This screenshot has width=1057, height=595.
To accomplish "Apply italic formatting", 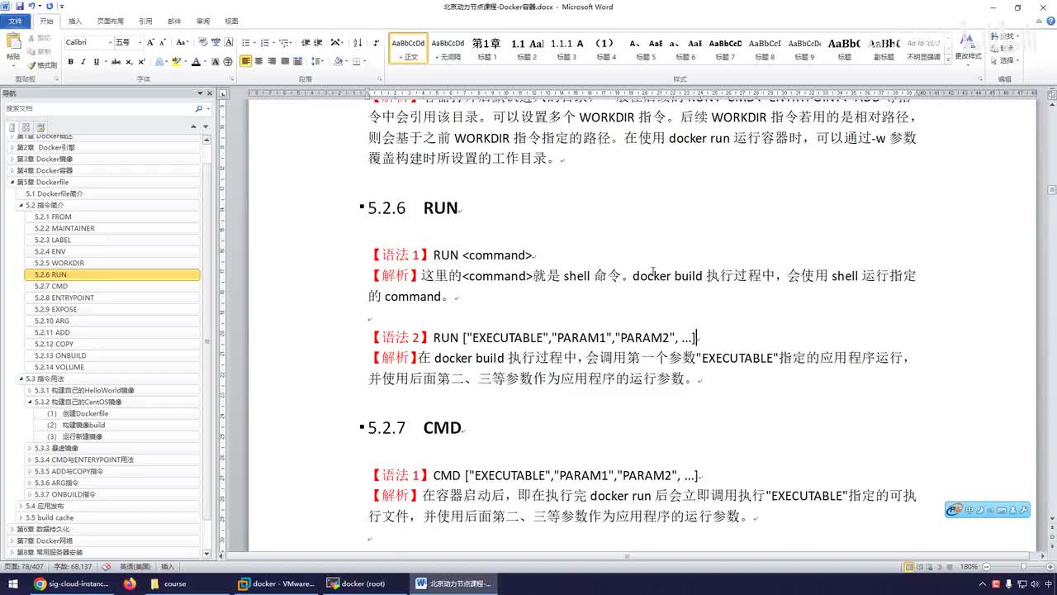I will click(83, 61).
